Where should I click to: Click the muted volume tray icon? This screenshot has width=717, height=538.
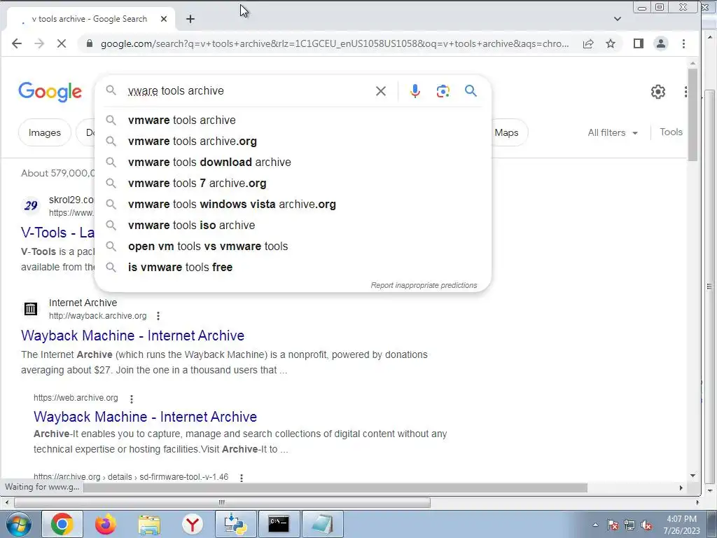click(646, 525)
